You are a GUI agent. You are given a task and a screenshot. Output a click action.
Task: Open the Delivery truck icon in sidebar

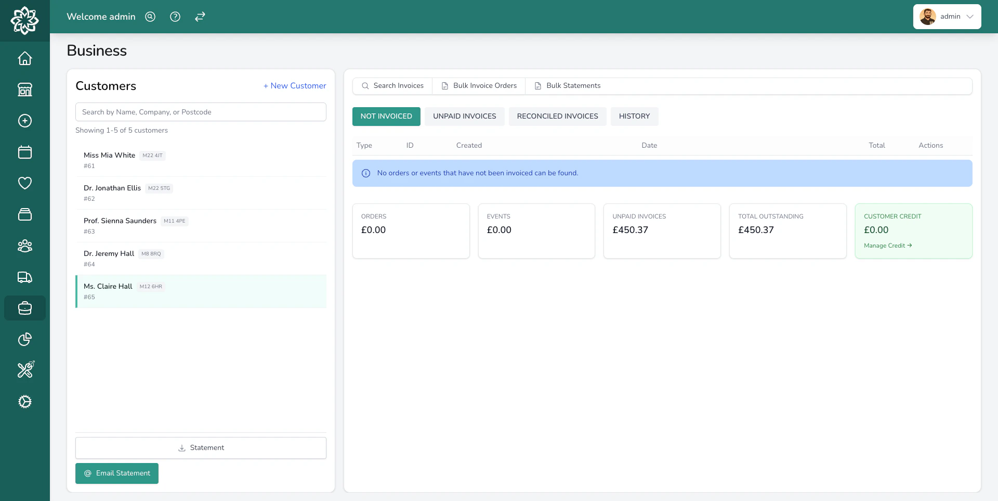tap(24, 277)
